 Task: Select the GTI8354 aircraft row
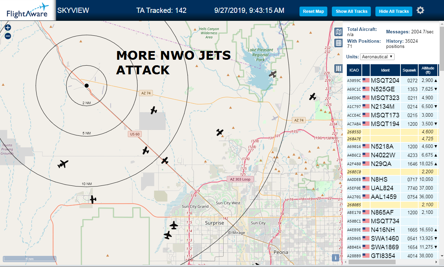[392, 256]
